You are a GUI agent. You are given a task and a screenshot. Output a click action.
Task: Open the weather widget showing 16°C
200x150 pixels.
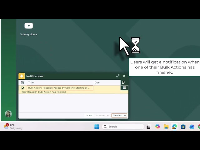[13, 127]
